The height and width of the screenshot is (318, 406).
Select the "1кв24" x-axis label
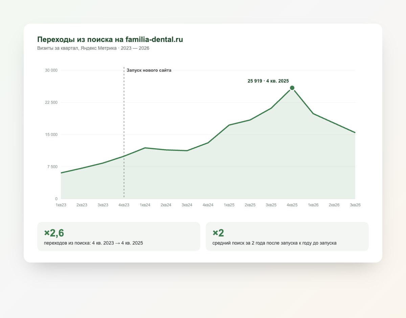(x=145, y=205)
